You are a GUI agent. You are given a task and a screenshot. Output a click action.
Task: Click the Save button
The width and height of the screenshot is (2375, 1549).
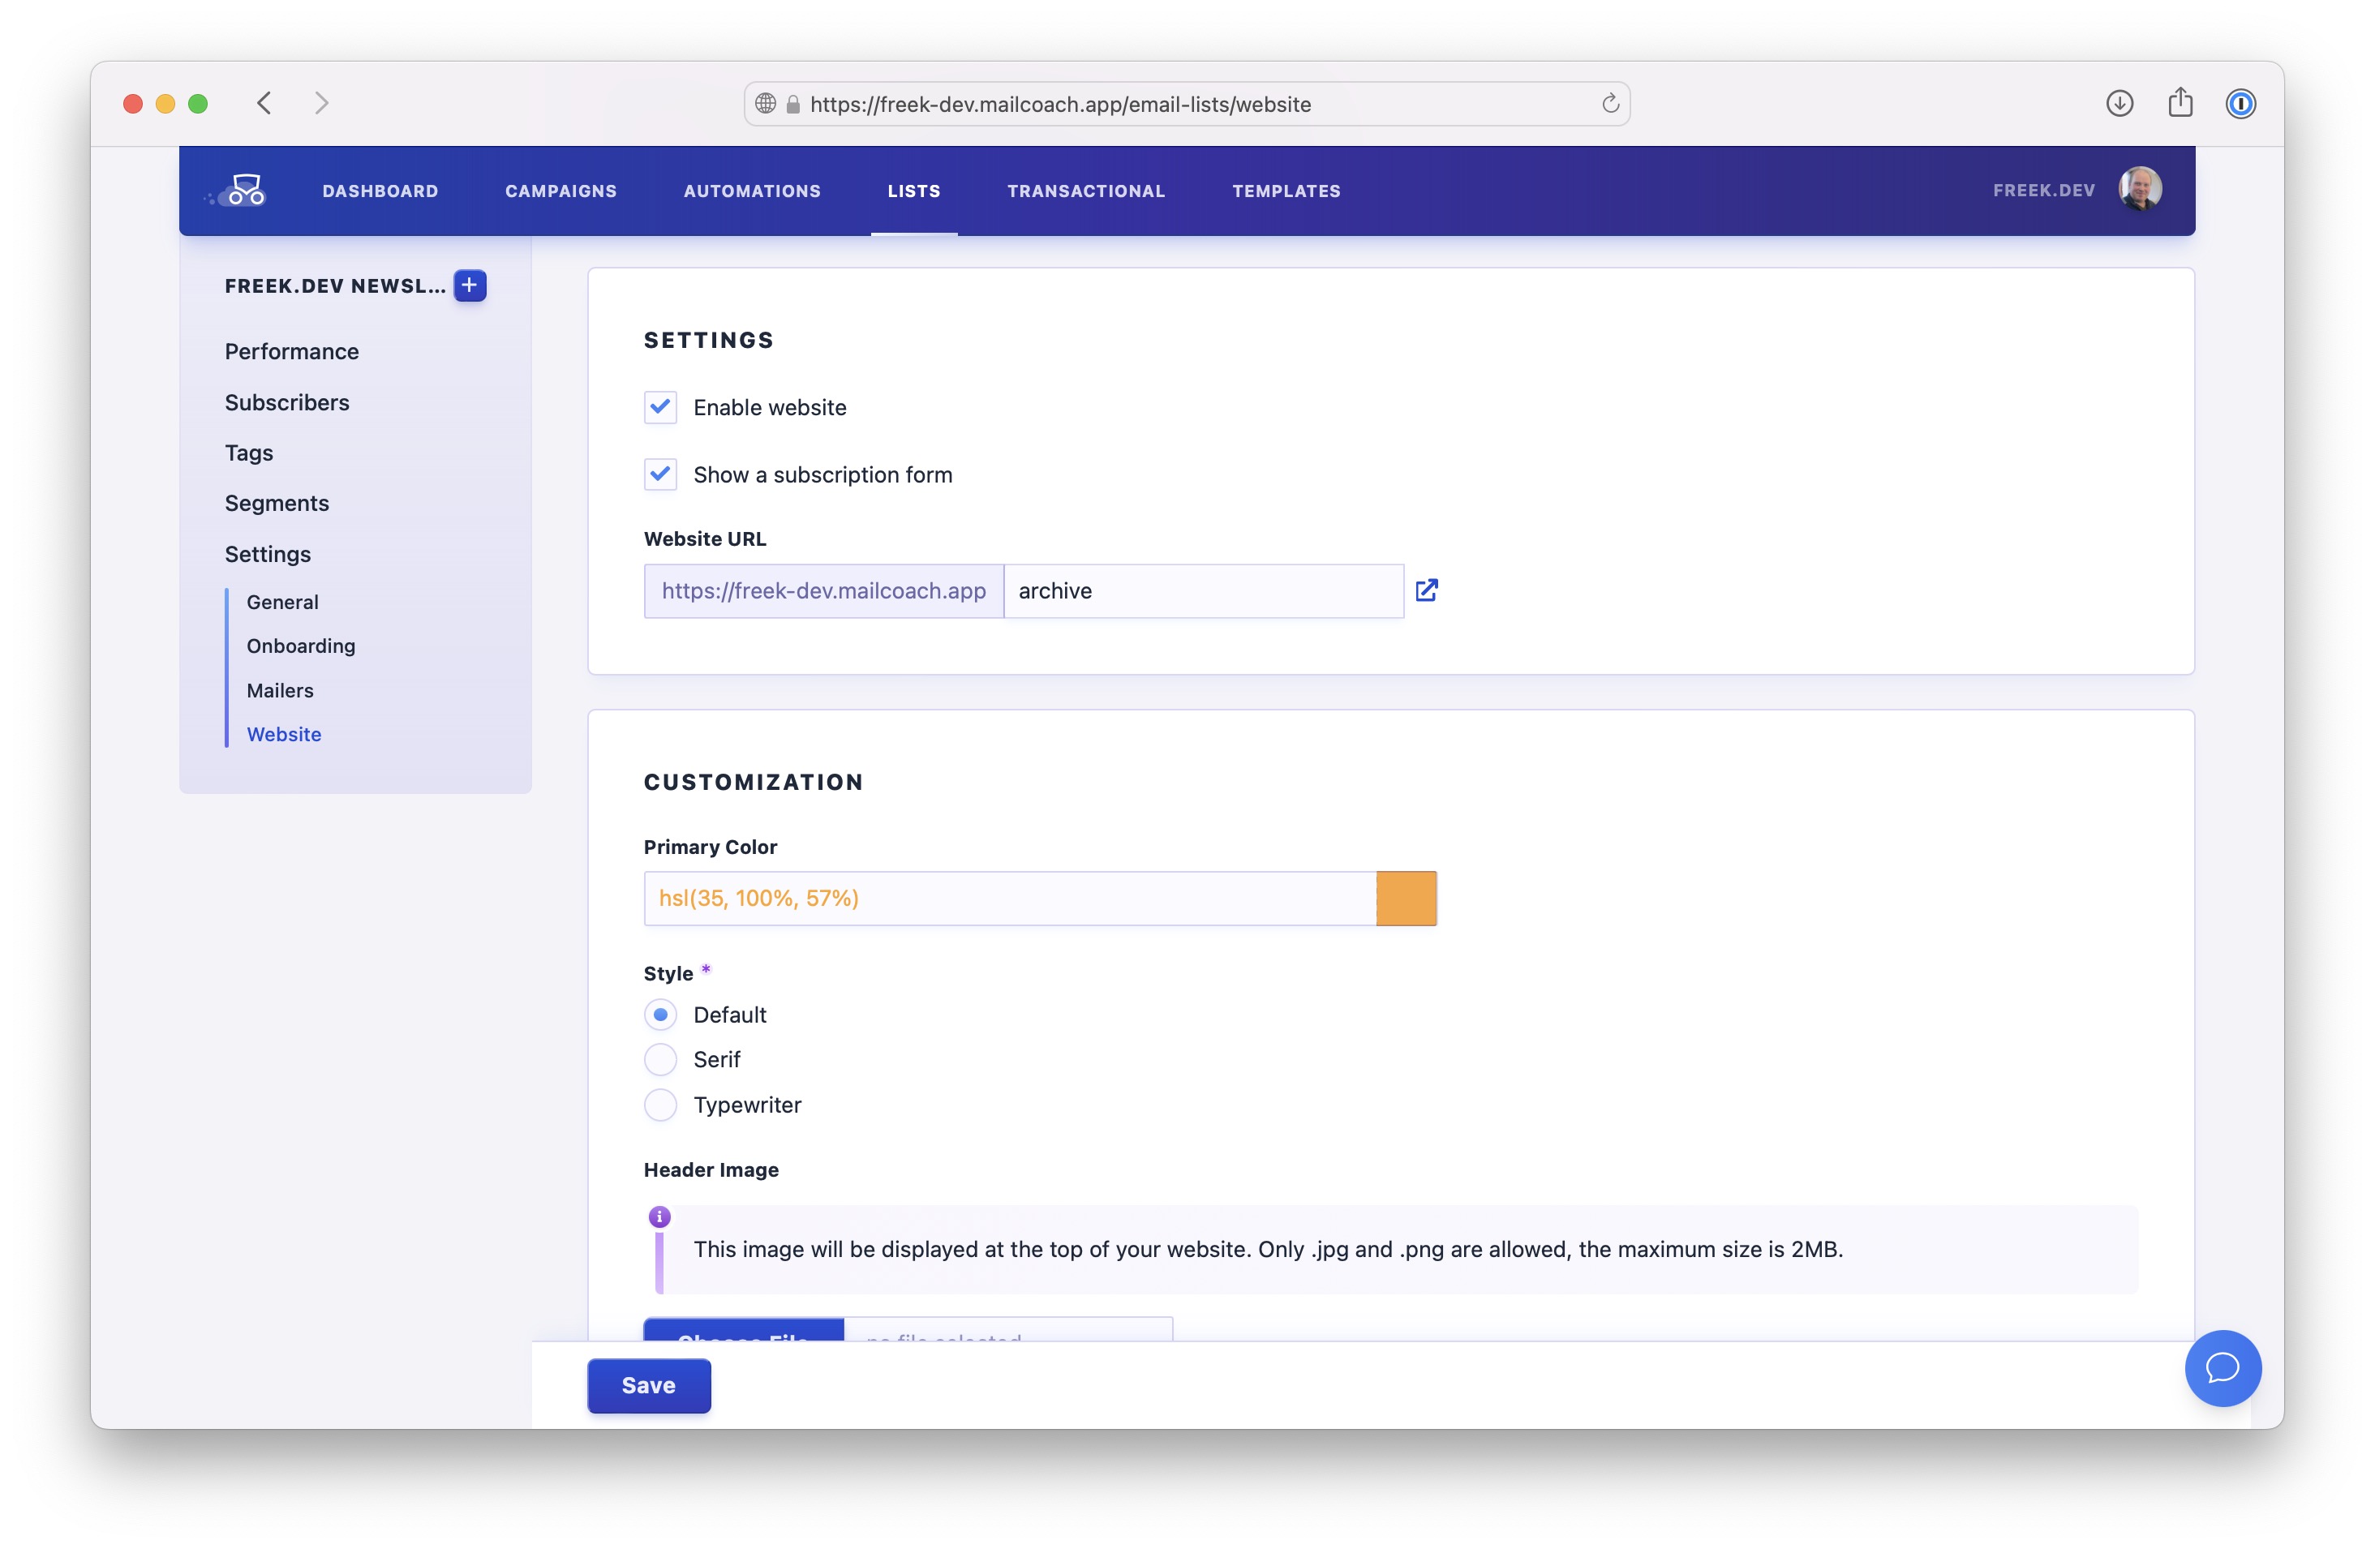(649, 1385)
